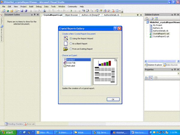Click the Existing Report folder icon
Screen dimensions: 180x135
[x=66, y=49]
